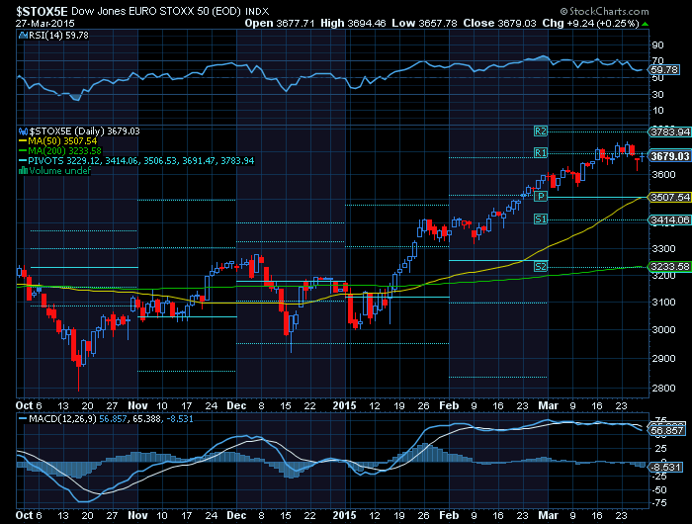Click the Dec label under the MACD panel

[x=236, y=516]
